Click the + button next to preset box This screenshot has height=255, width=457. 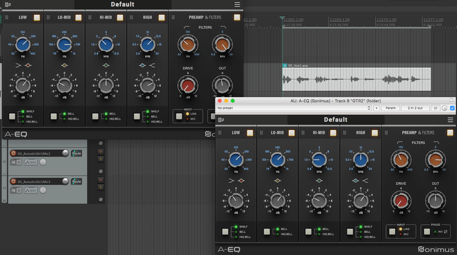[376, 108]
